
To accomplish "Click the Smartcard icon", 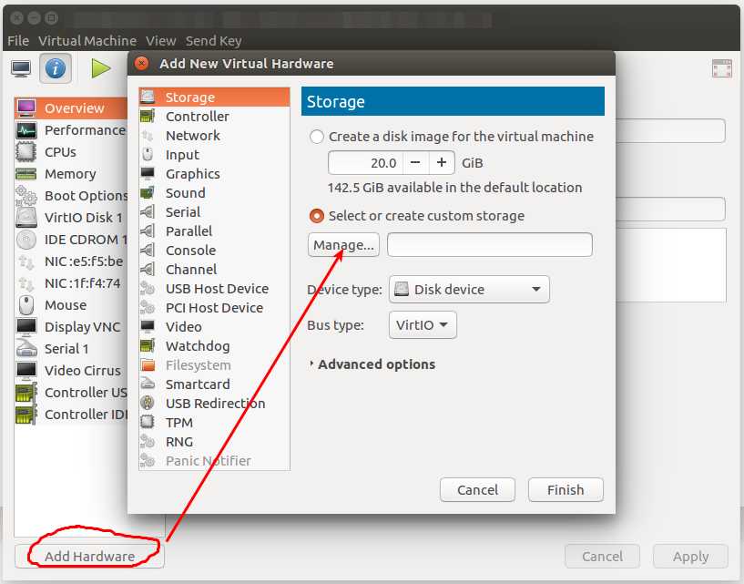I will (148, 384).
